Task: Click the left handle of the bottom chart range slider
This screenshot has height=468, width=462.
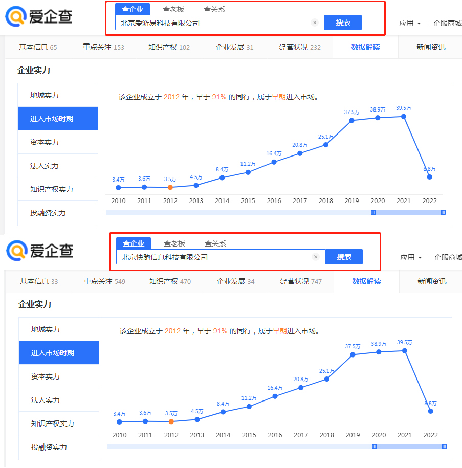Action: 375,447
